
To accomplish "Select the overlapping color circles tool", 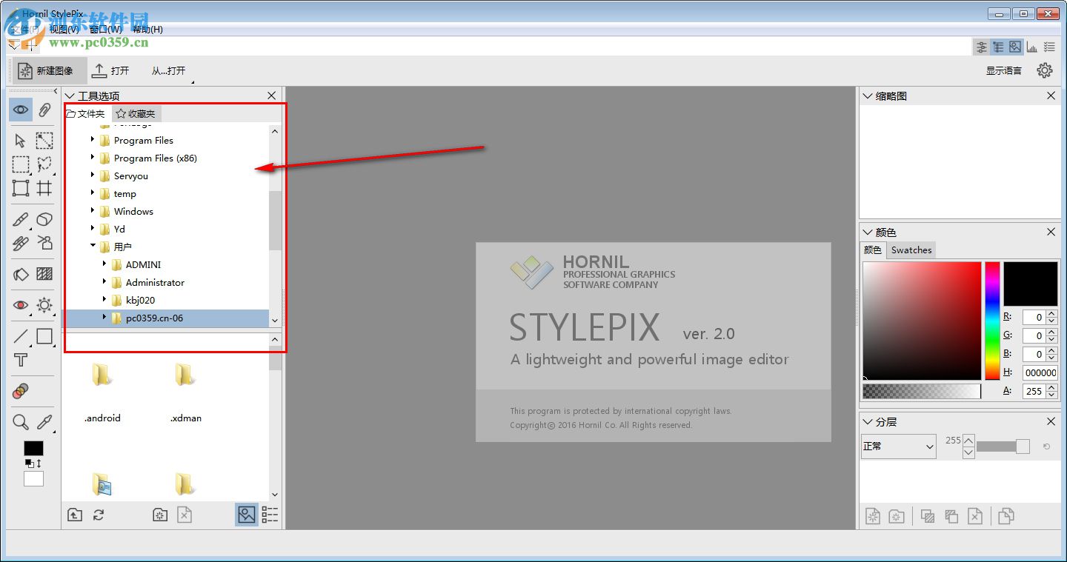I will pyautogui.click(x=21, y=391).
